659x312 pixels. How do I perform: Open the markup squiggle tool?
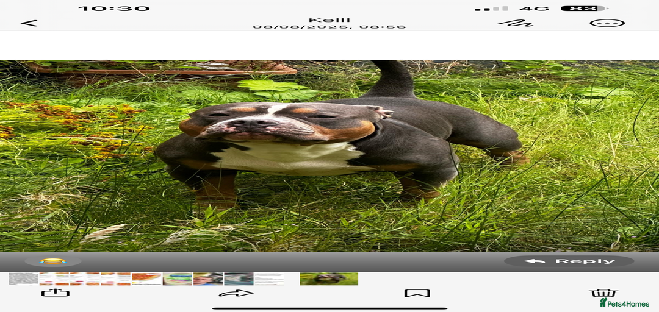pos(515,23)
